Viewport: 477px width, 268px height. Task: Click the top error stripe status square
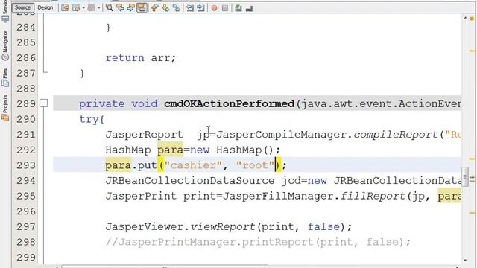(x=472, y=19)
